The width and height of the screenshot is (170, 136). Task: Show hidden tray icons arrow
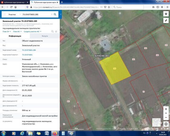(156, 133)
